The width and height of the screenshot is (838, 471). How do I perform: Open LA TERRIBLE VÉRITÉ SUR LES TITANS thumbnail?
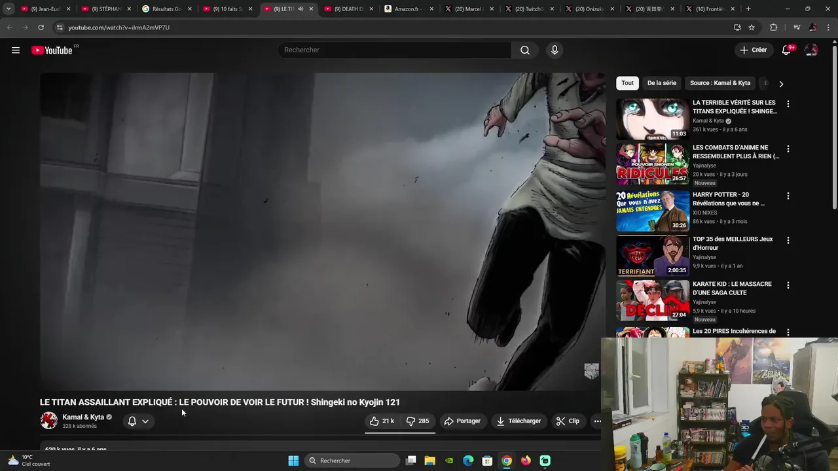pyautogui.click(x=653, y=119)
